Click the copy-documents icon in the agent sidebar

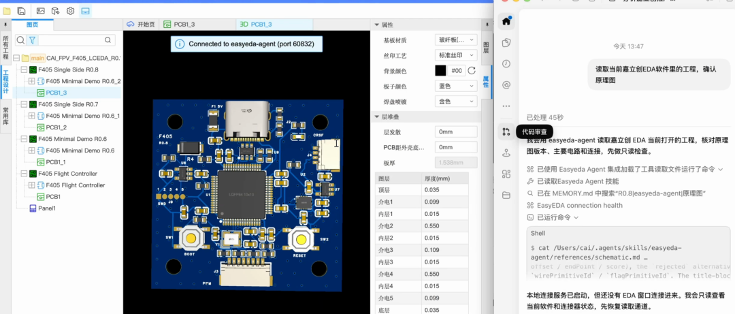click(x=506, y=43)
